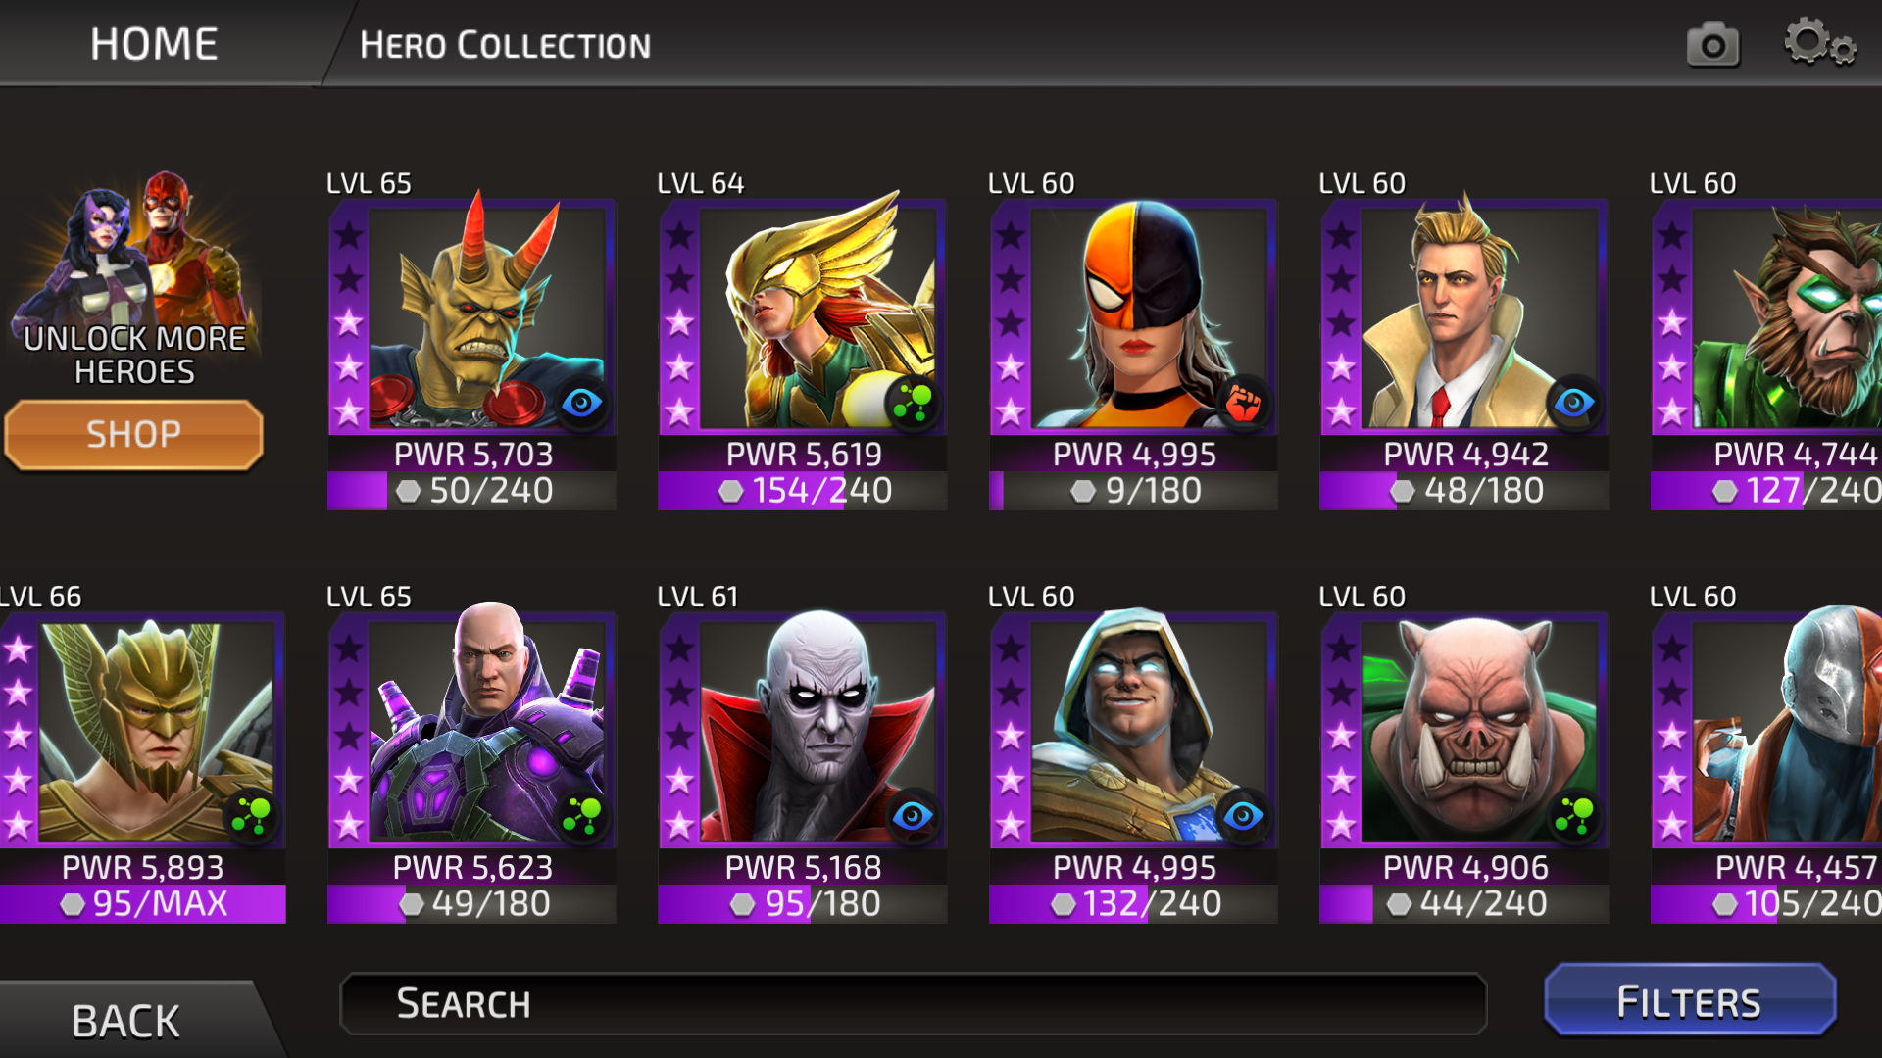1882x1058 pixels.
Task: Tap the orange SHOP button
Action: coord(134,434)
